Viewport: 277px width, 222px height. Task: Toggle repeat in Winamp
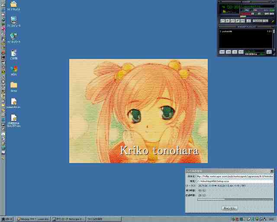click(265, 21)
